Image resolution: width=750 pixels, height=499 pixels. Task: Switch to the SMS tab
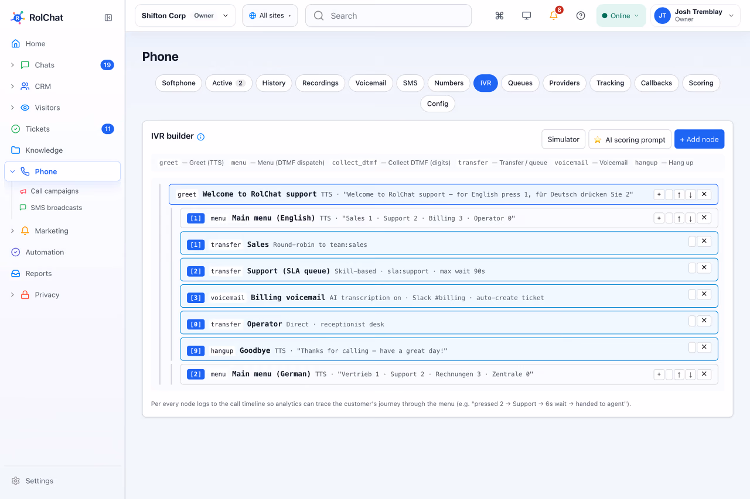coord(410,83)
